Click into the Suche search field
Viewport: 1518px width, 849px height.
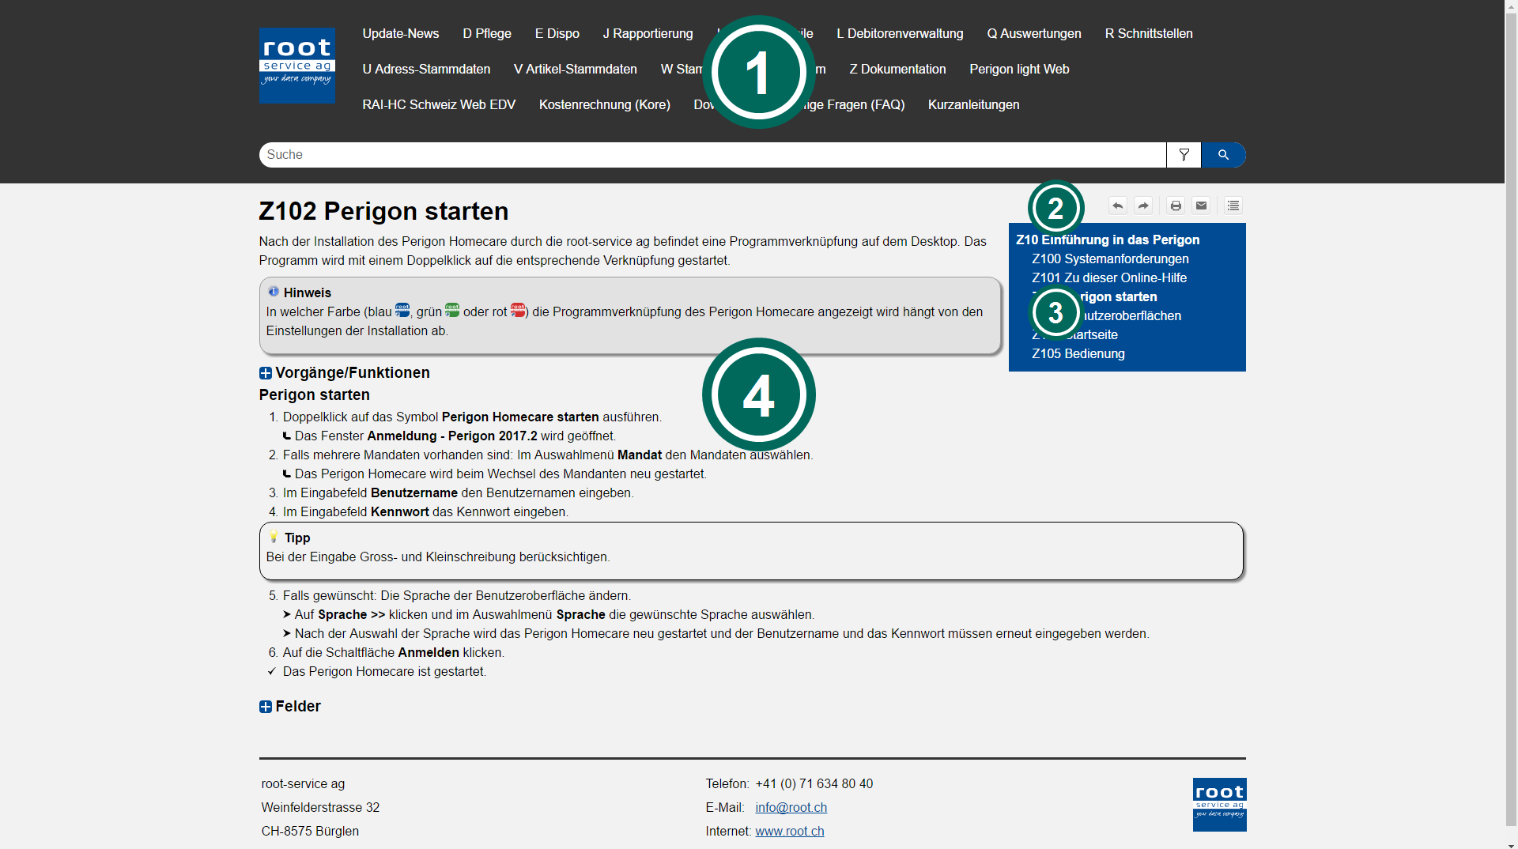(712, 155)
